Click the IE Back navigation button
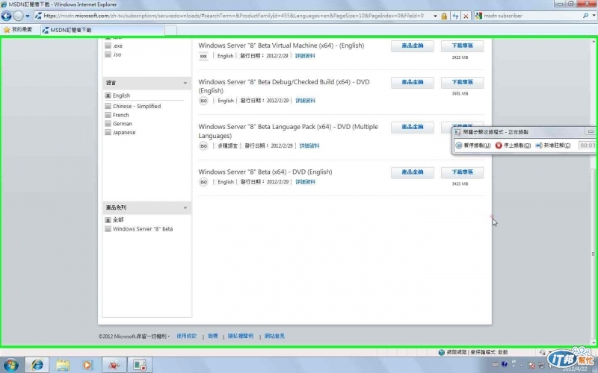The image size is (598, 373). point(7,16)
